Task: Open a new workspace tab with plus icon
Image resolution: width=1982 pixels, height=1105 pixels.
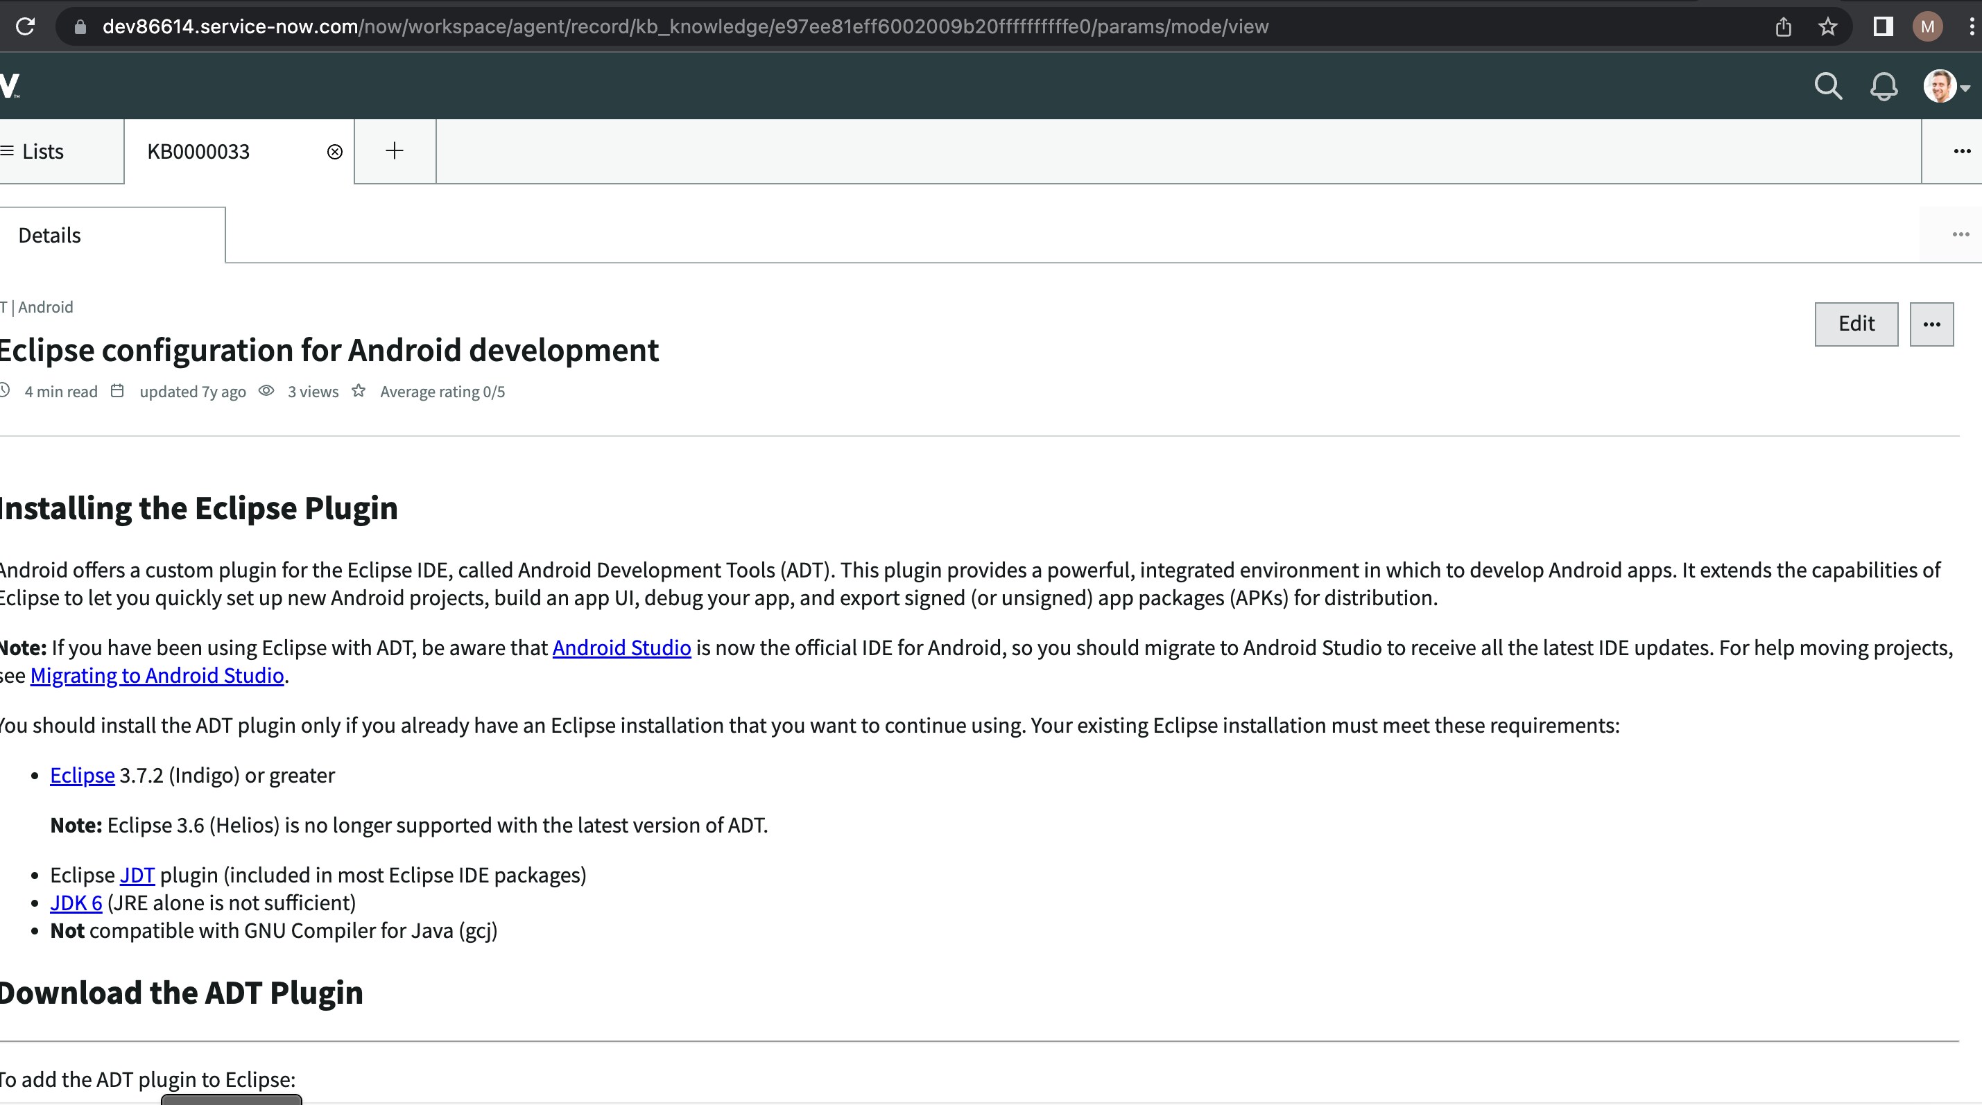Action: (x=395, y=150)
